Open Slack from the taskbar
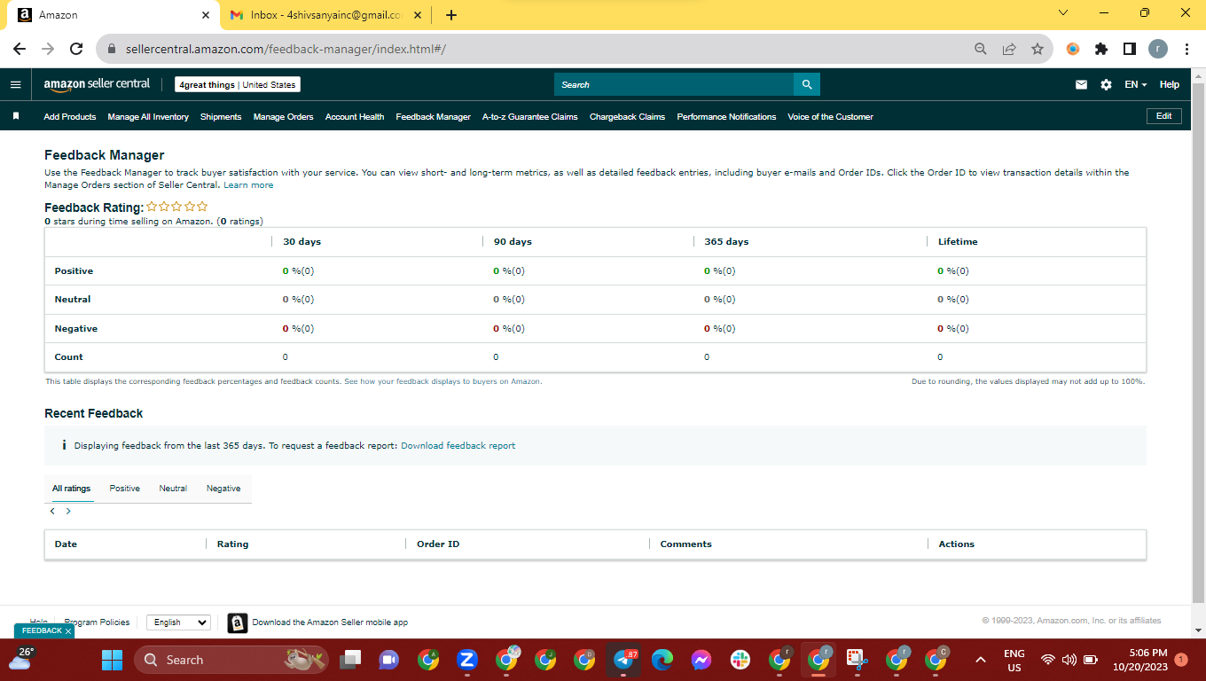Screen dimensions: 1206x681 coord(740,660)
